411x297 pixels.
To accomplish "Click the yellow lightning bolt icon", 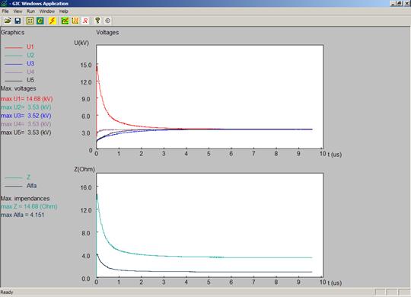I will tap(53, 21).
